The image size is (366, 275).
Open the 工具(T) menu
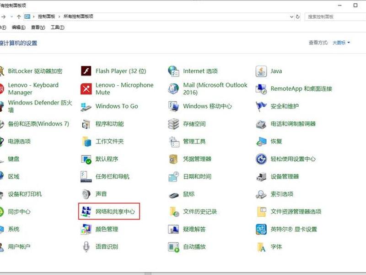[58, 27]
